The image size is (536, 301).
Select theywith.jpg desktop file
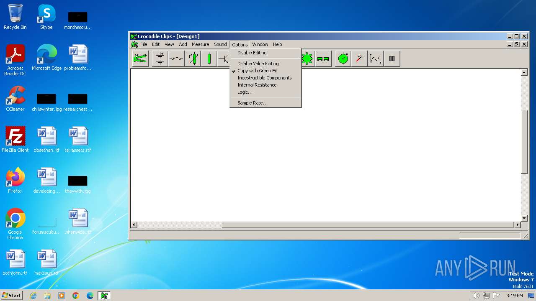pyautogui.click(x=78, y=184)
